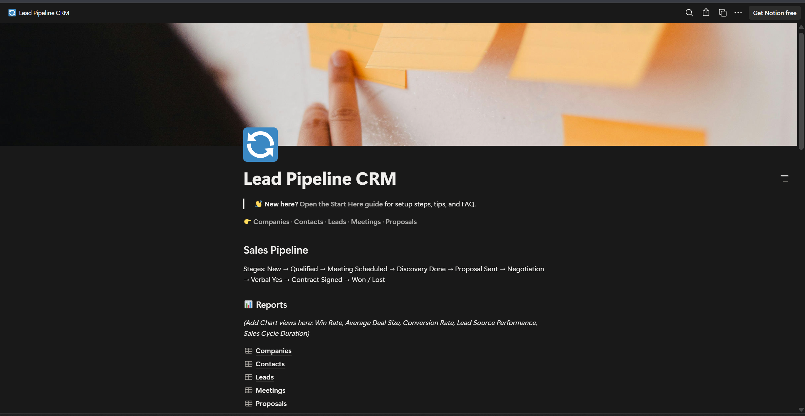Follow the Contacts inline link

308,222
